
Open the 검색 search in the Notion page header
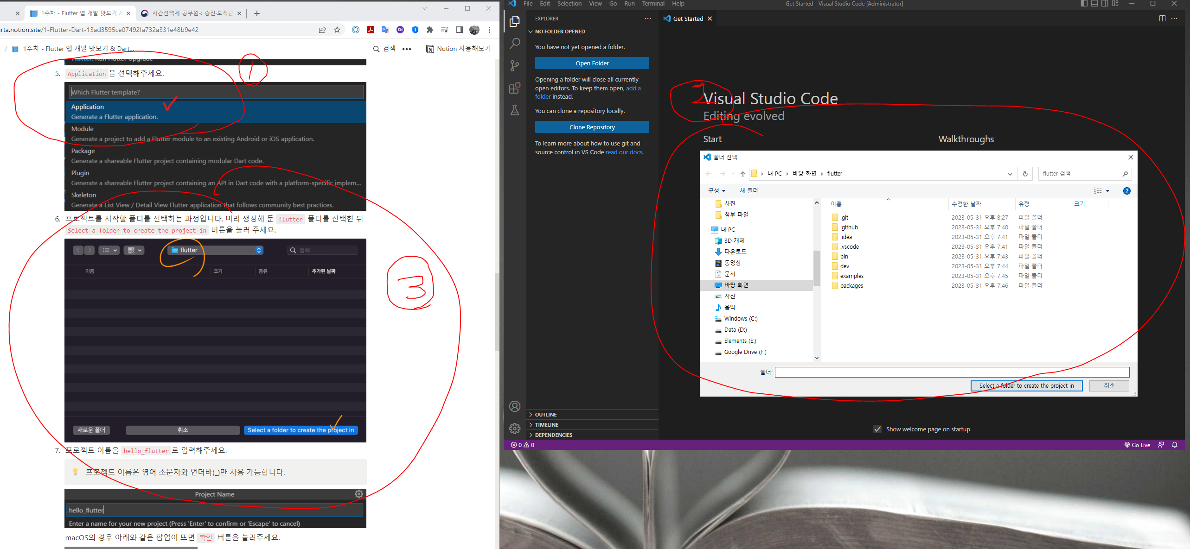click(384, 49)
